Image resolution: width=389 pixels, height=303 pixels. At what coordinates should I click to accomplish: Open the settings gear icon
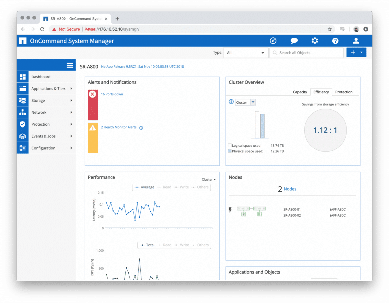(x=315, y=41)
